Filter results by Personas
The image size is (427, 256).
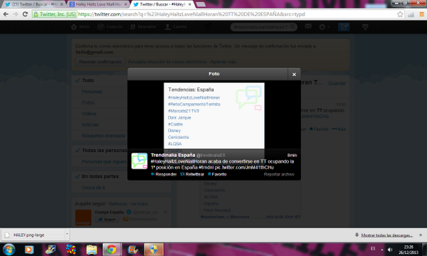pyautogui.click(x=92, y=92)
